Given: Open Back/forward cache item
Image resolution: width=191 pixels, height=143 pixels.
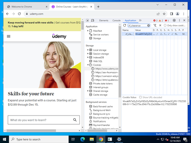Looking at the screenshot, I should coord(101,106).
